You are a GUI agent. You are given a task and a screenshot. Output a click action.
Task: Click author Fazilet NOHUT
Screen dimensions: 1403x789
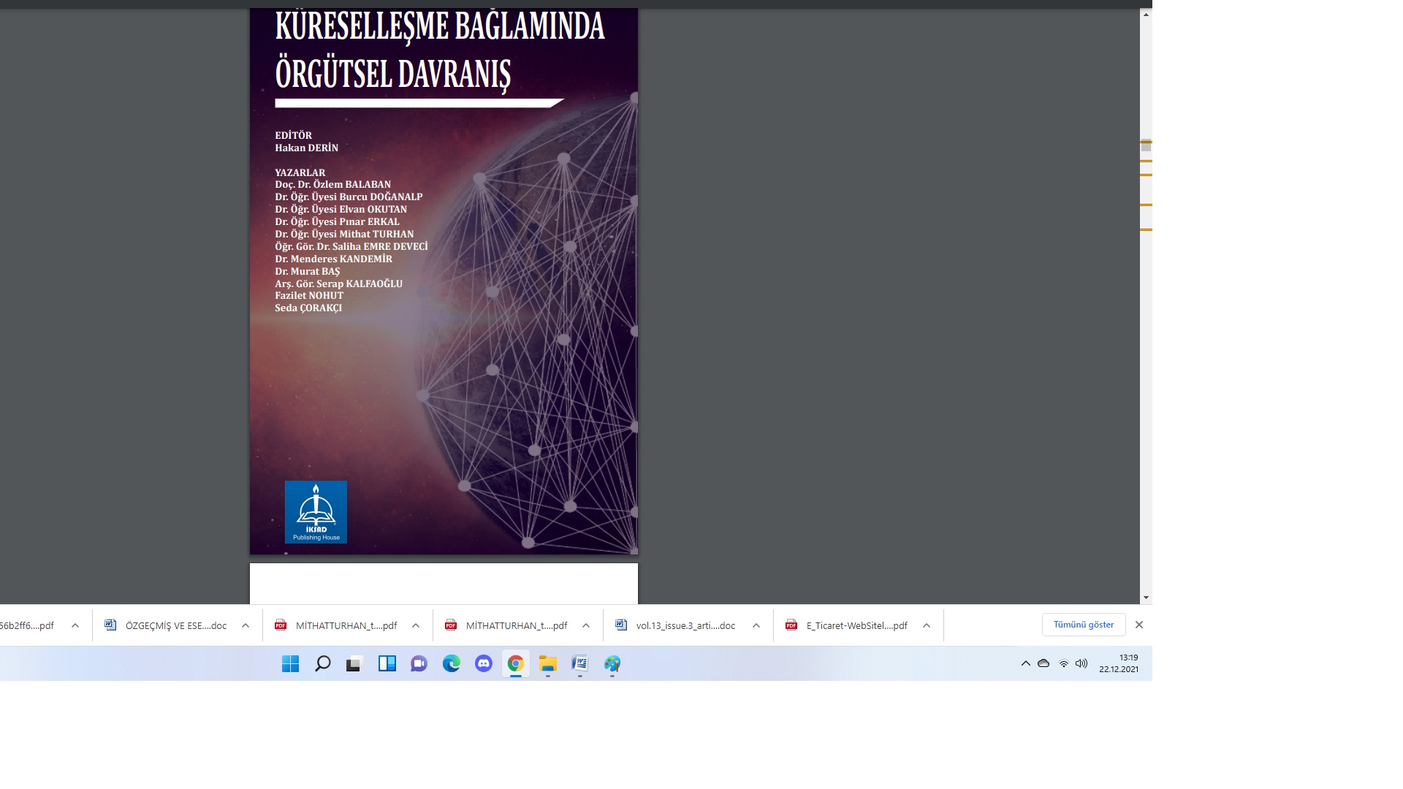click(309, 296)
